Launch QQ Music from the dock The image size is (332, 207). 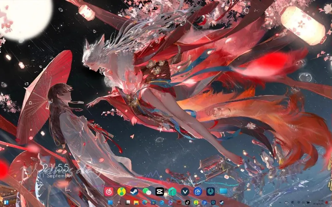121,192
